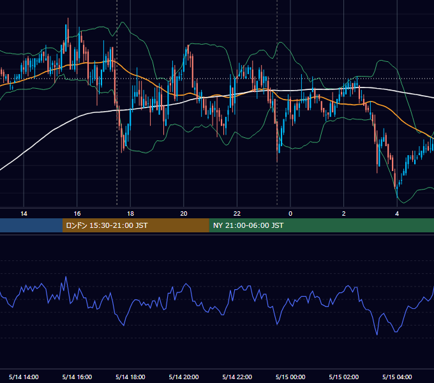Click hour label 4 on chart axis

[x=397, y=214]
